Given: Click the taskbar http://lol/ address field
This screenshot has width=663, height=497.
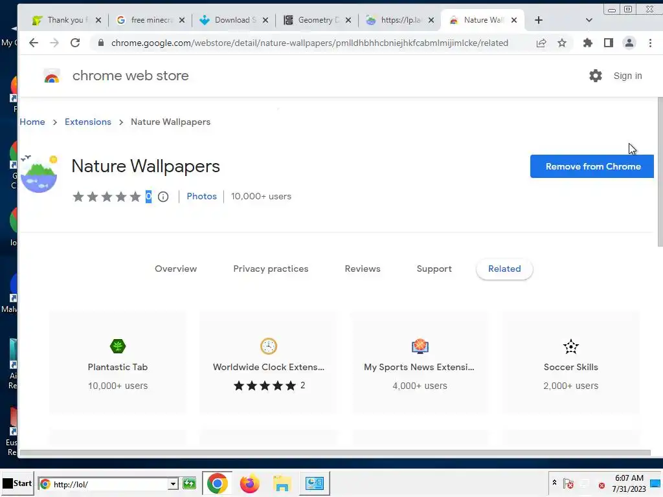Looking at the screenshot, I should click(x=109, y=484).
